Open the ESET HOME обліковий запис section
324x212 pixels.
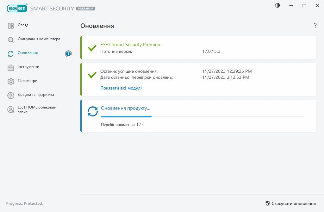point(37,109)
